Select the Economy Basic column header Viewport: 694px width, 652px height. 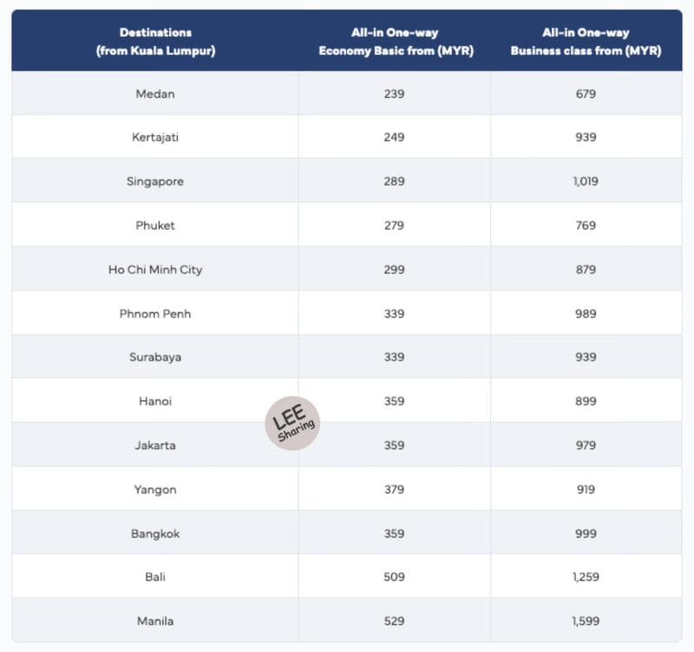coord(396,41)
